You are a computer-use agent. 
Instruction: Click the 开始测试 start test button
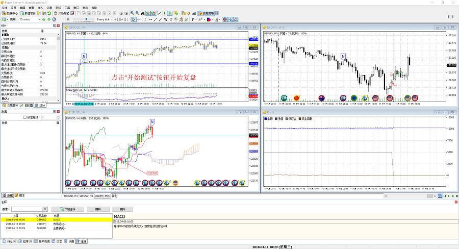[x=62, y=13]
